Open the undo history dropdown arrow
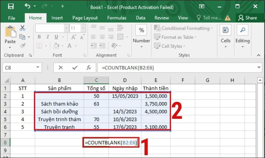265x158 pixels. click(35, 6)
